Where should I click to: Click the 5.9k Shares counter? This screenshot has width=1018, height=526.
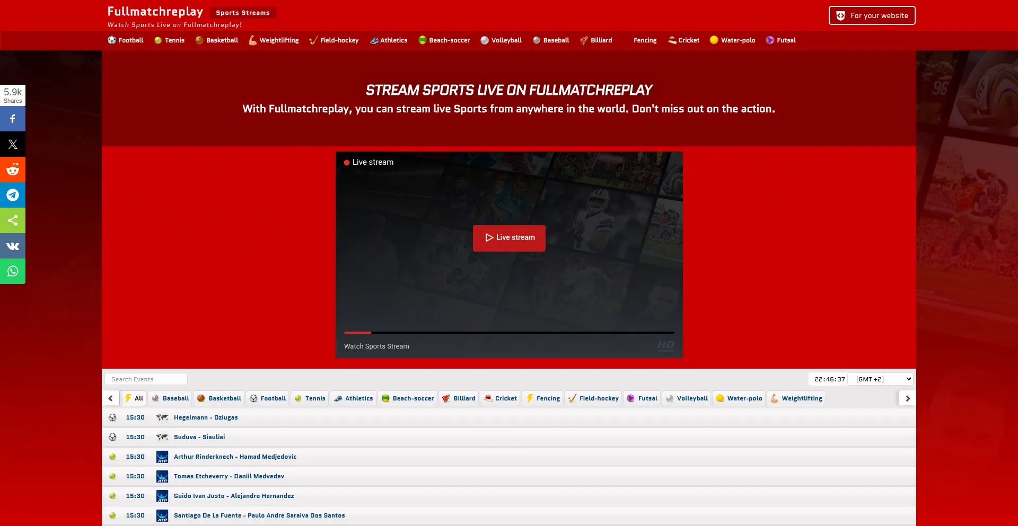(13, 95)
